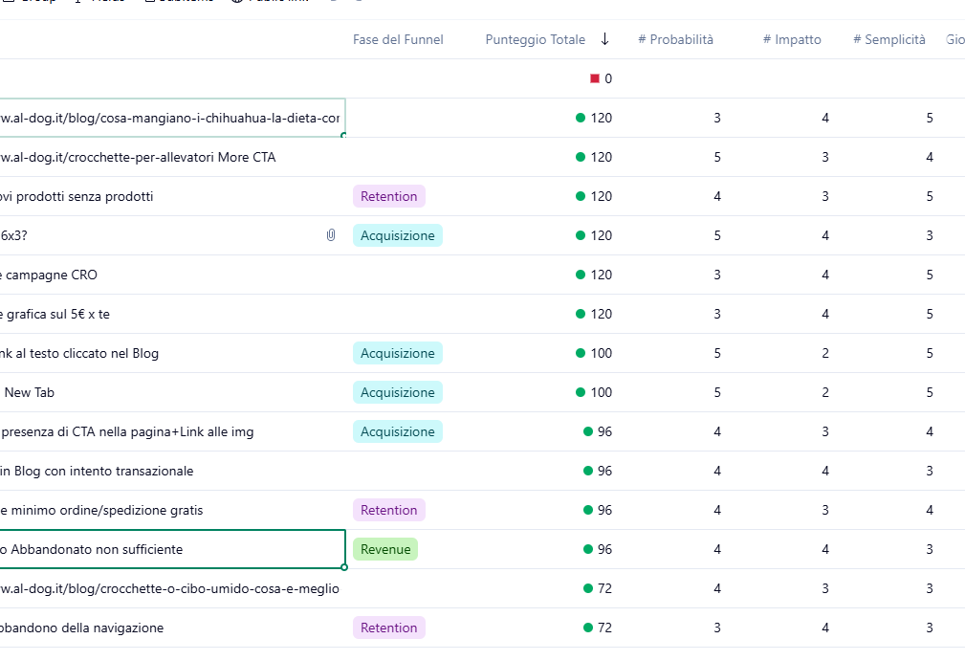Click the Retention tag in the prodotti senza prodotti row
The width and height of the screenshot is (965, 661).
click(388, 196)
